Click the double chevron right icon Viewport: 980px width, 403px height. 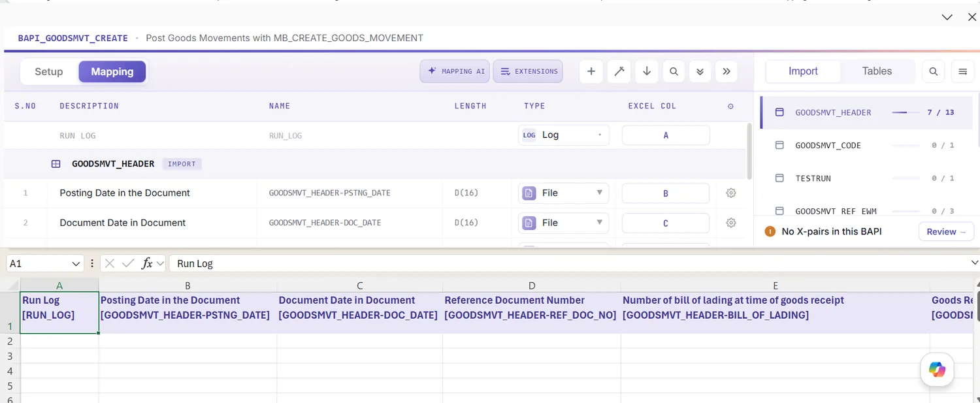point(727,72)
